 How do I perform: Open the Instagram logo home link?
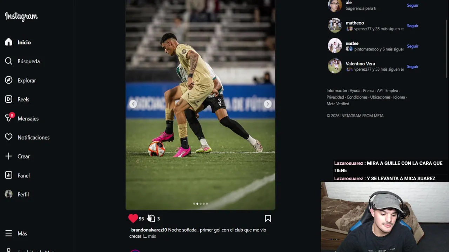tap(21, 16)
